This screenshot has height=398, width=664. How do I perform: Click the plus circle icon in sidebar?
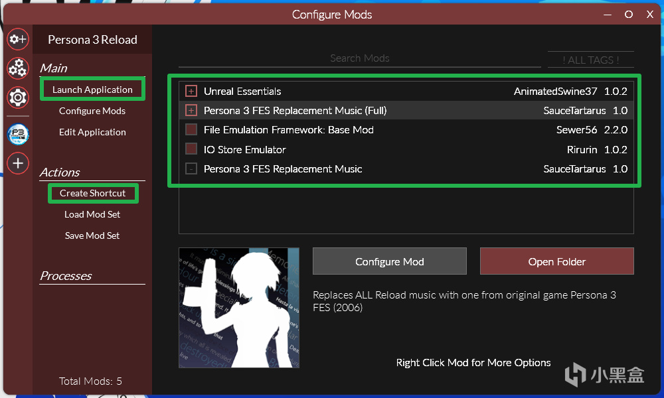click(x=18, y=163)
